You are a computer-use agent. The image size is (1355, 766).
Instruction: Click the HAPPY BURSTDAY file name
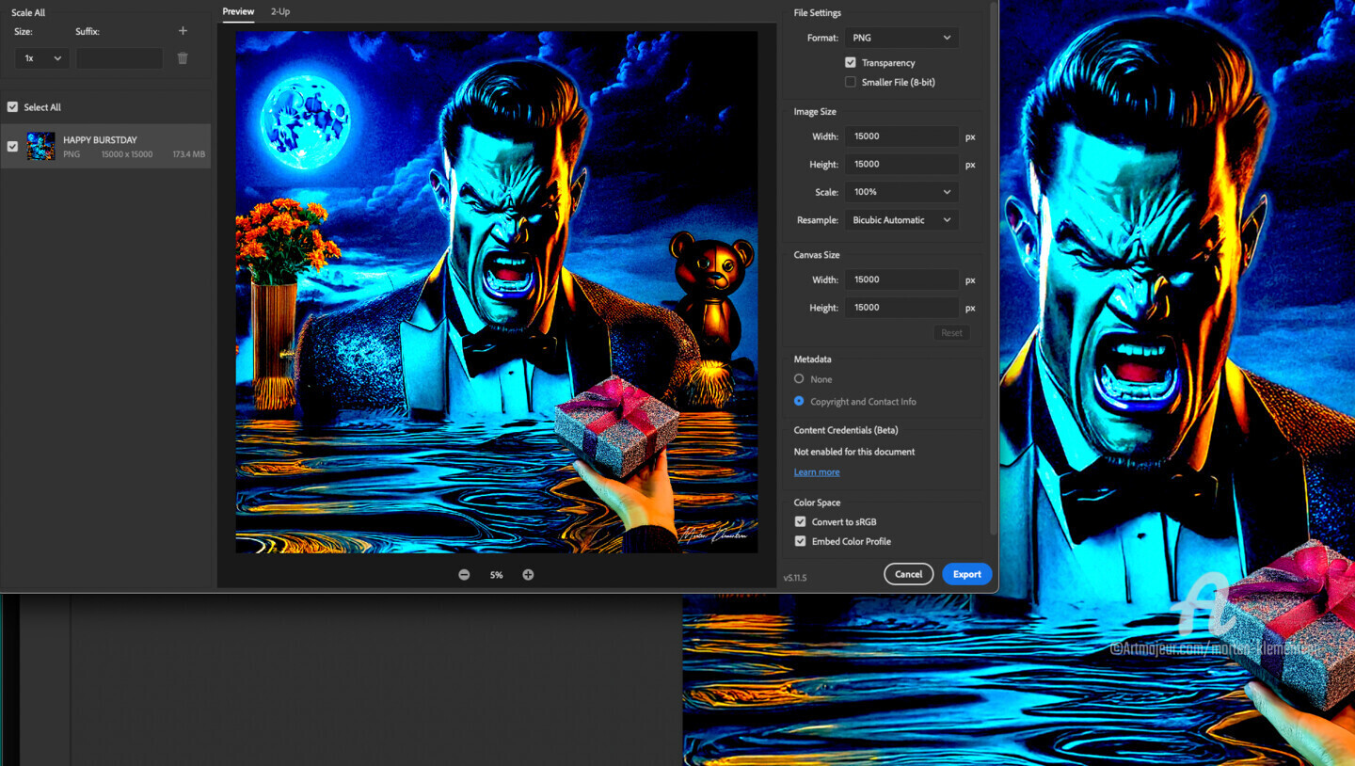coord(100,140)
